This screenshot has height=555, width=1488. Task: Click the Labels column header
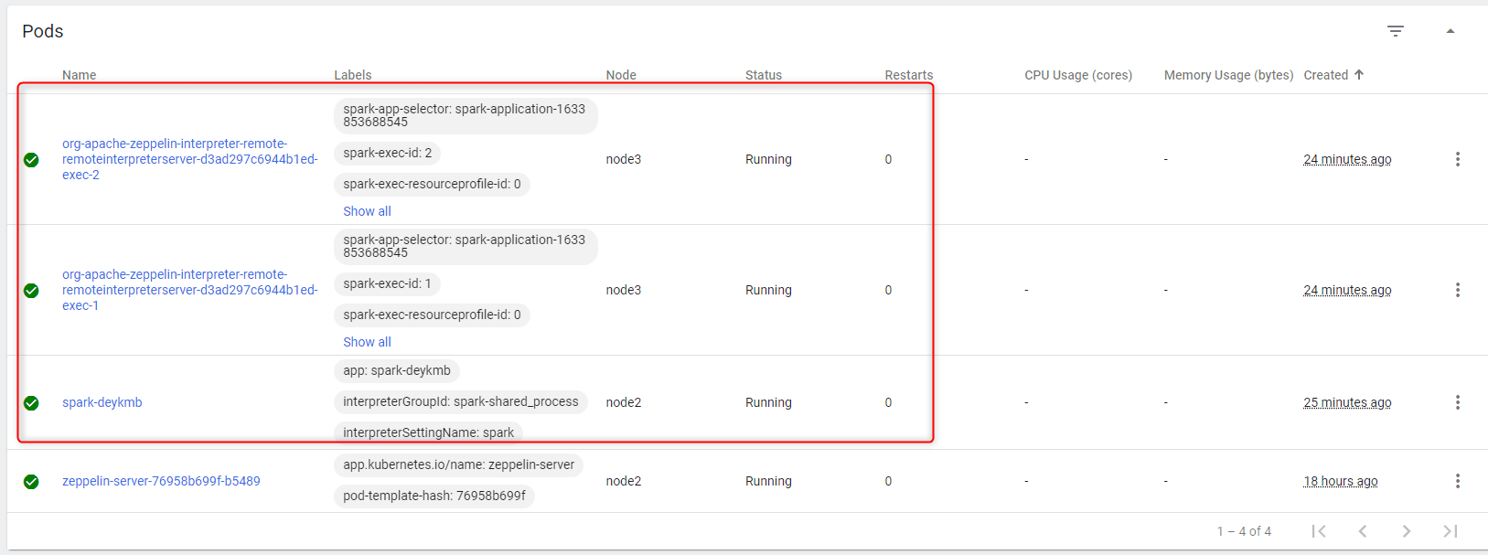point(353,75)
